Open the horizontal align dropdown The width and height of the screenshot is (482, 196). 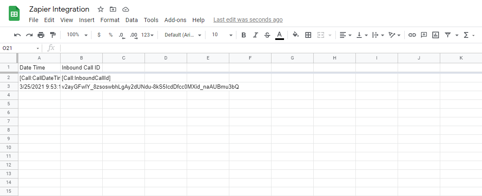[x=345, y=35]
